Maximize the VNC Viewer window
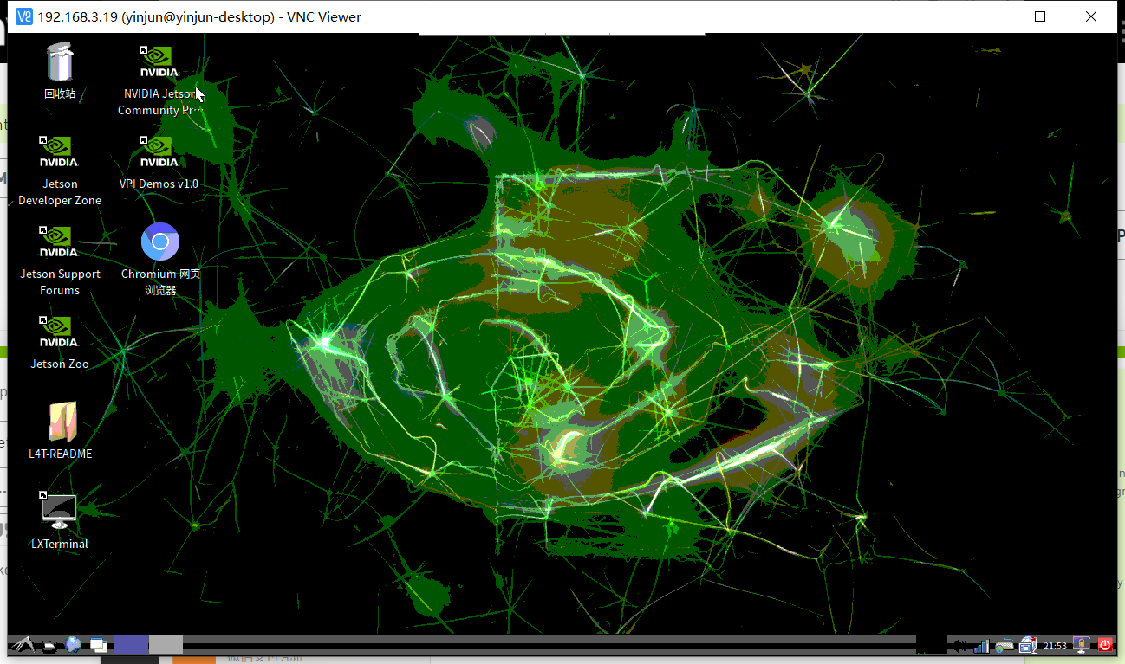The height and width of the screenshot is (664, 1125). tap(1040, 16)
